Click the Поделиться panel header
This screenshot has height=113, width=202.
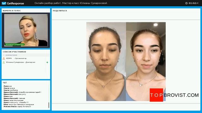pos(60,11)
